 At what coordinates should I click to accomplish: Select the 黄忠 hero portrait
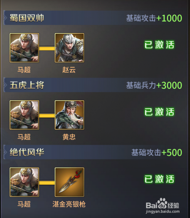click(x=70, y=115)
